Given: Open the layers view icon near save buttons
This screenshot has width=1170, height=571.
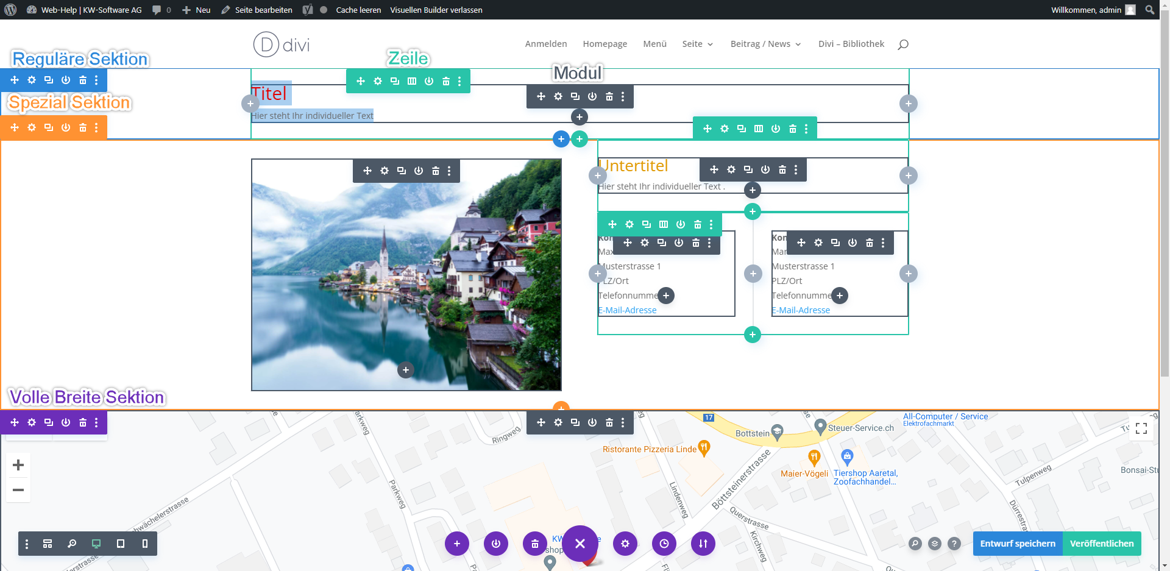Looking at the screenshot, I should [935, 544].
